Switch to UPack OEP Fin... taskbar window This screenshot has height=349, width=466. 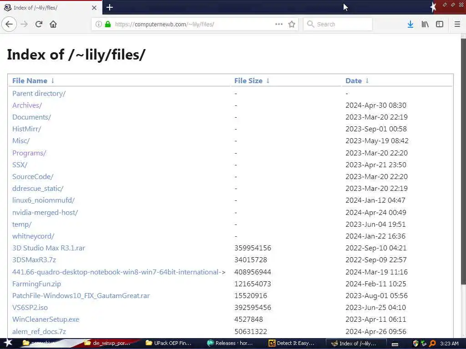[x=169, y=344]
